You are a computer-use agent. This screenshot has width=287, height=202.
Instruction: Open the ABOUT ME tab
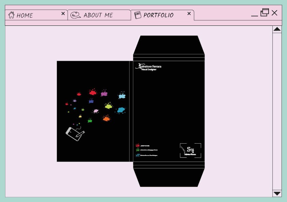(x=98, y=15)
